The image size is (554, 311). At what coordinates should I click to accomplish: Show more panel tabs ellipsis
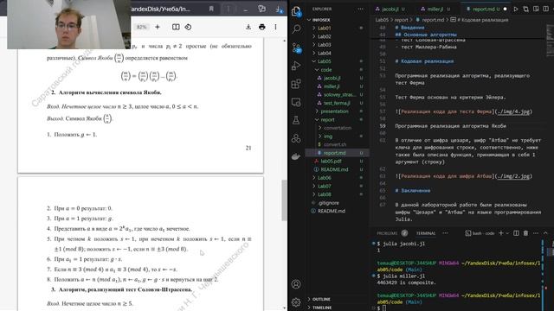[445, 233]
